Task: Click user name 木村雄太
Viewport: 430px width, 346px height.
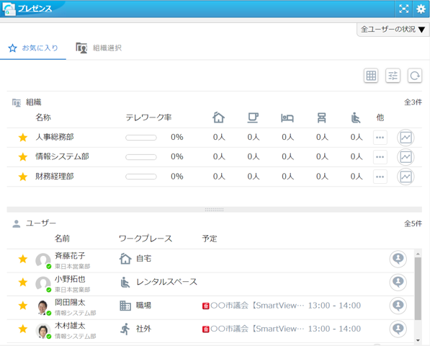Action: (x=70, y=326)
